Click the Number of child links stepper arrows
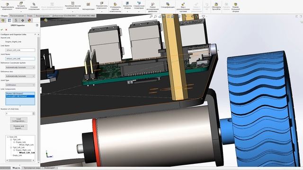The image size is (303, 170). tap(34, 113)
